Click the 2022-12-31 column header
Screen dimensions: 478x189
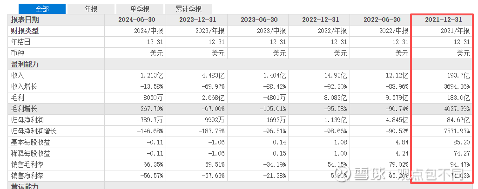(x=319, y=20)
